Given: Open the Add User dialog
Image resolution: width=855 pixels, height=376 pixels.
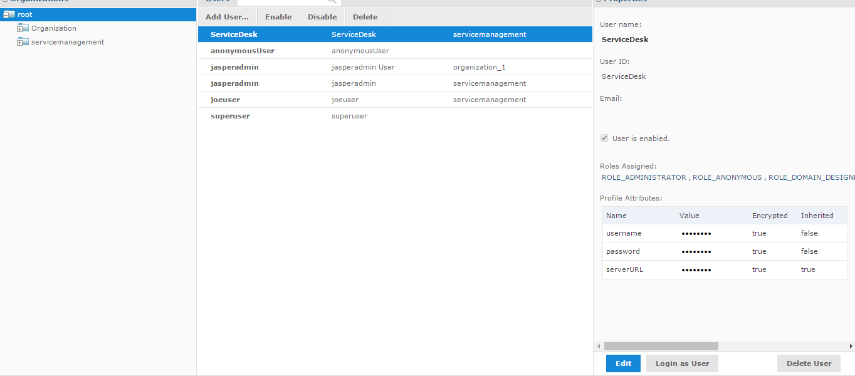Looking at the screenshot, I should 227,16.
